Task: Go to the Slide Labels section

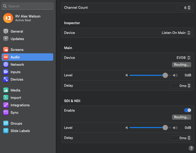Action: (x=20, y=131)
